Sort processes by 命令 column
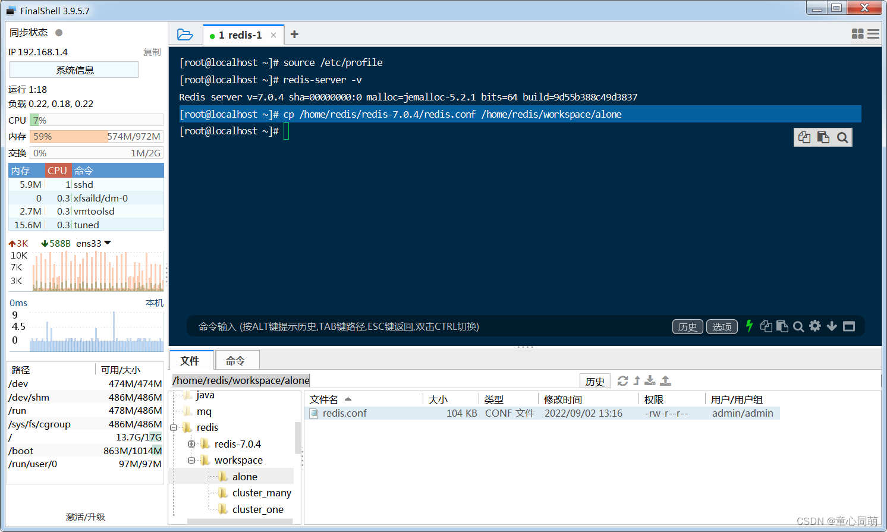 118,171
